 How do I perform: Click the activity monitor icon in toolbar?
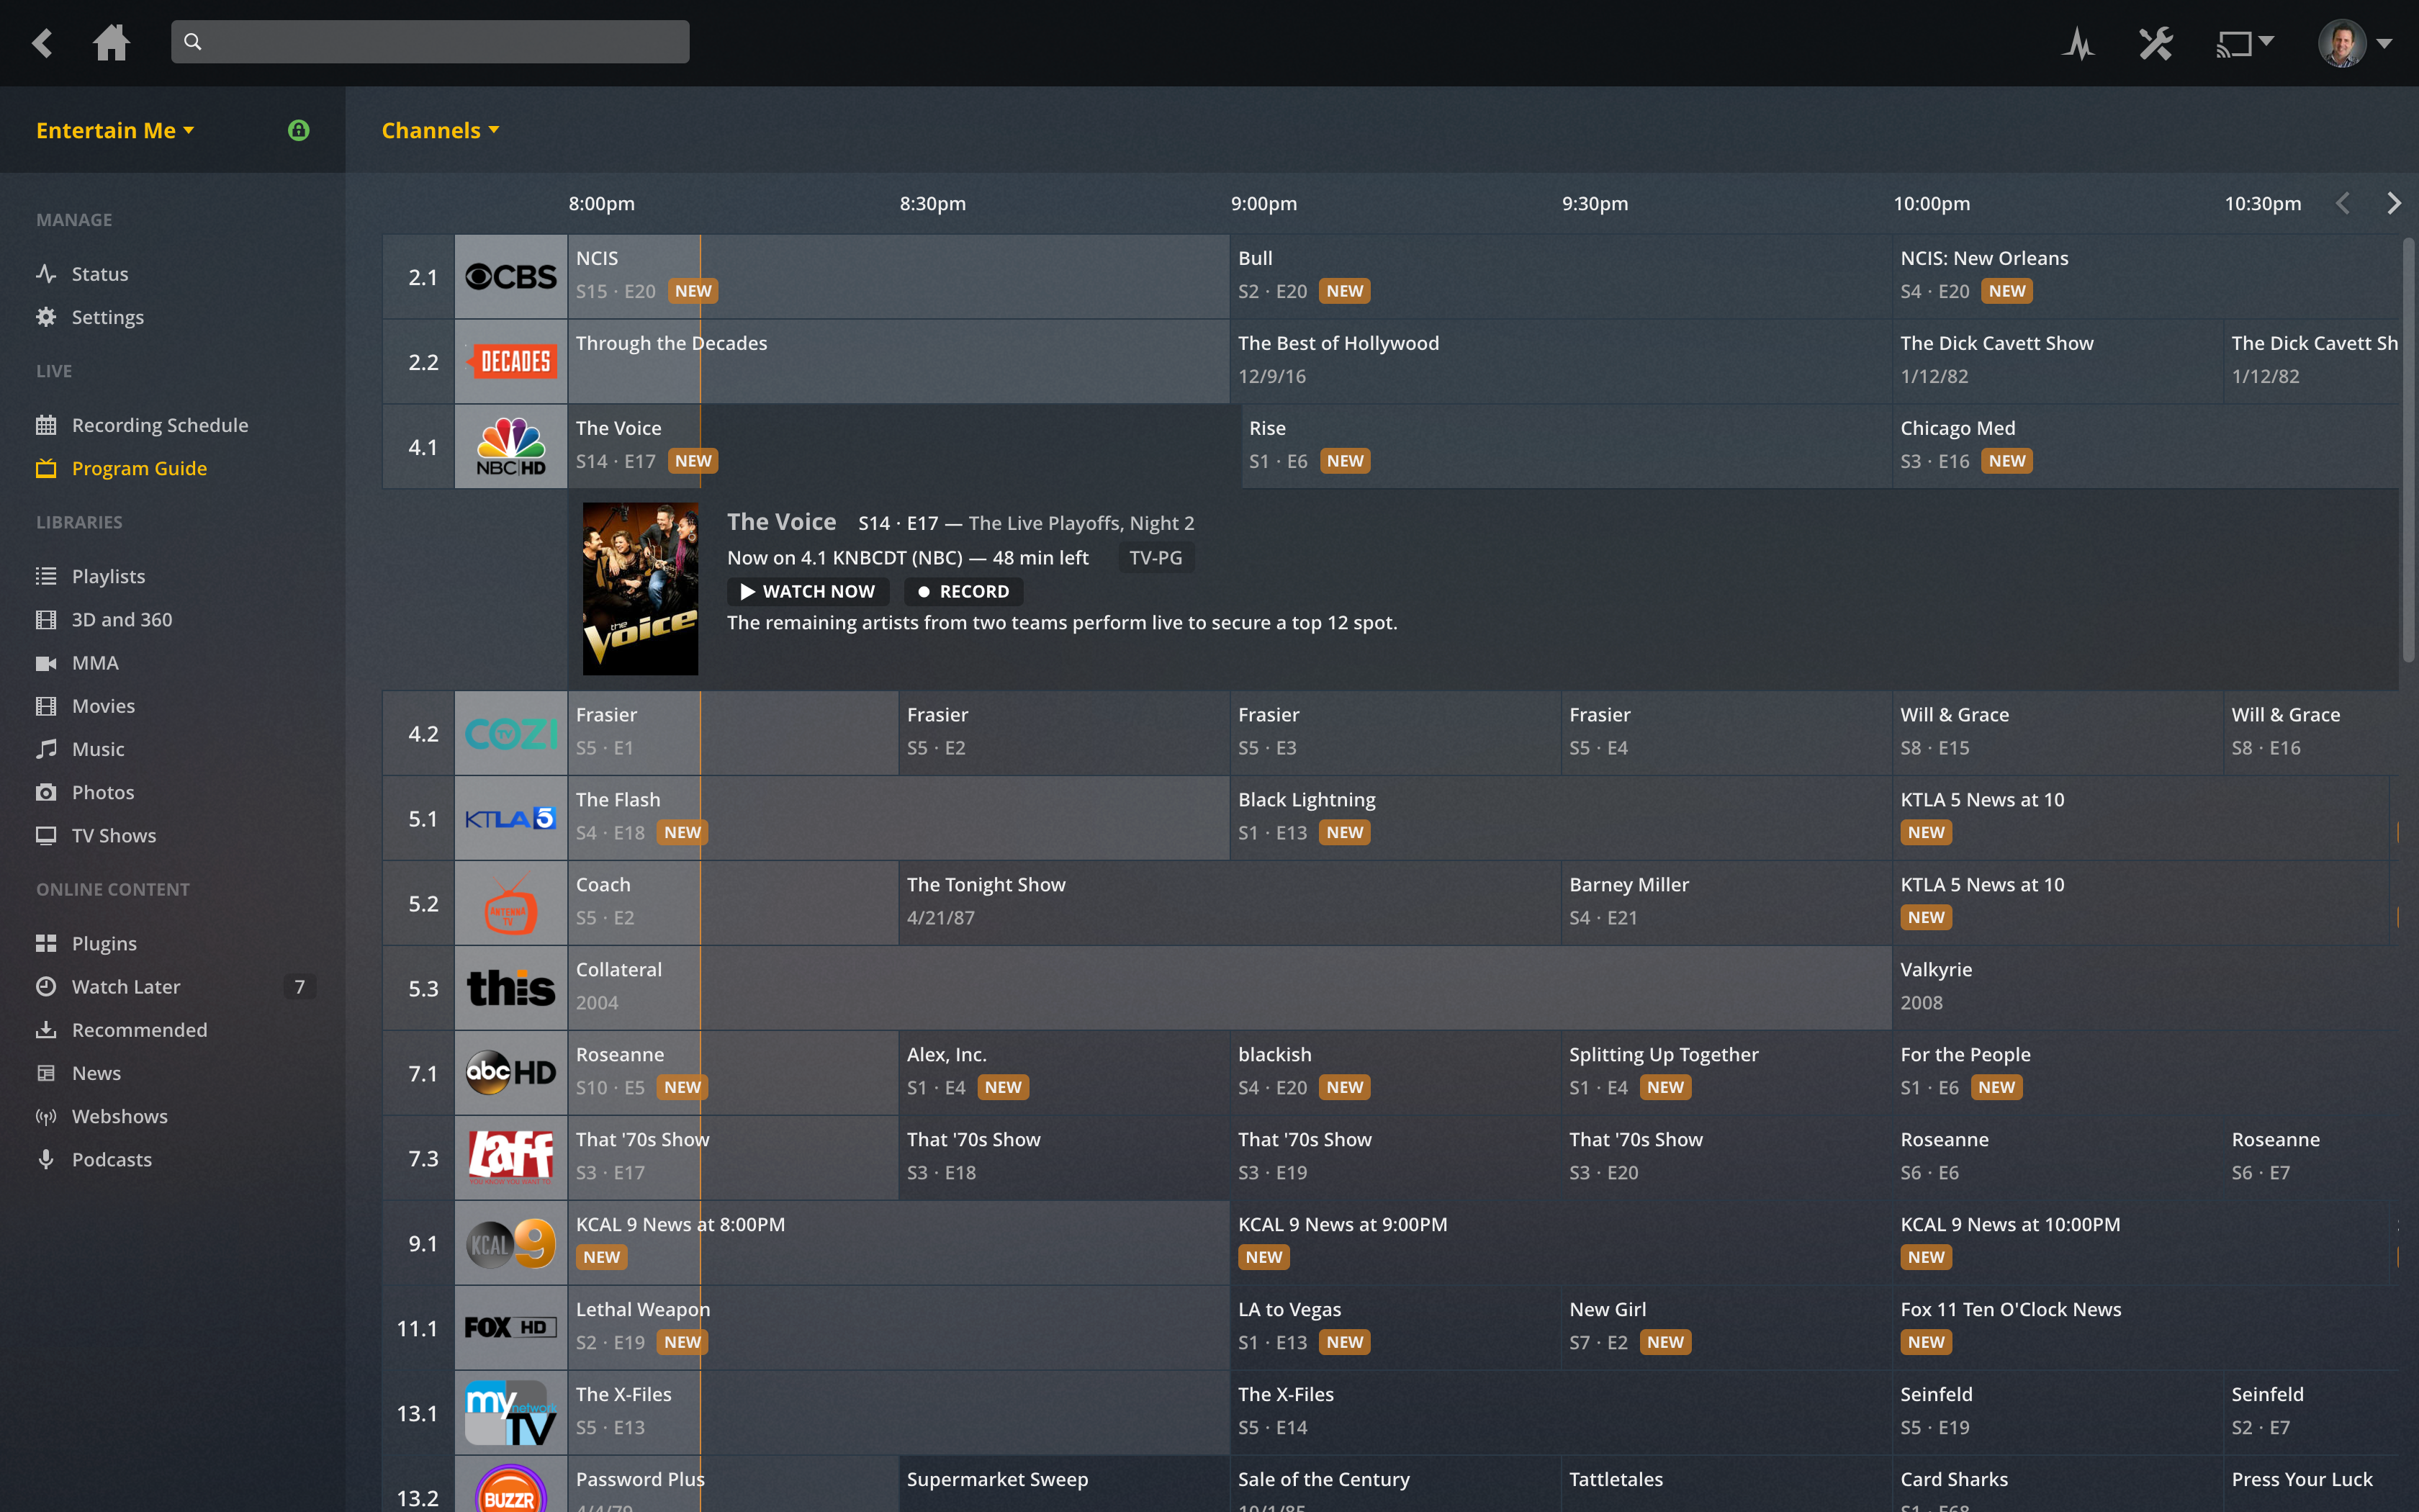(x=2078, y=42)
